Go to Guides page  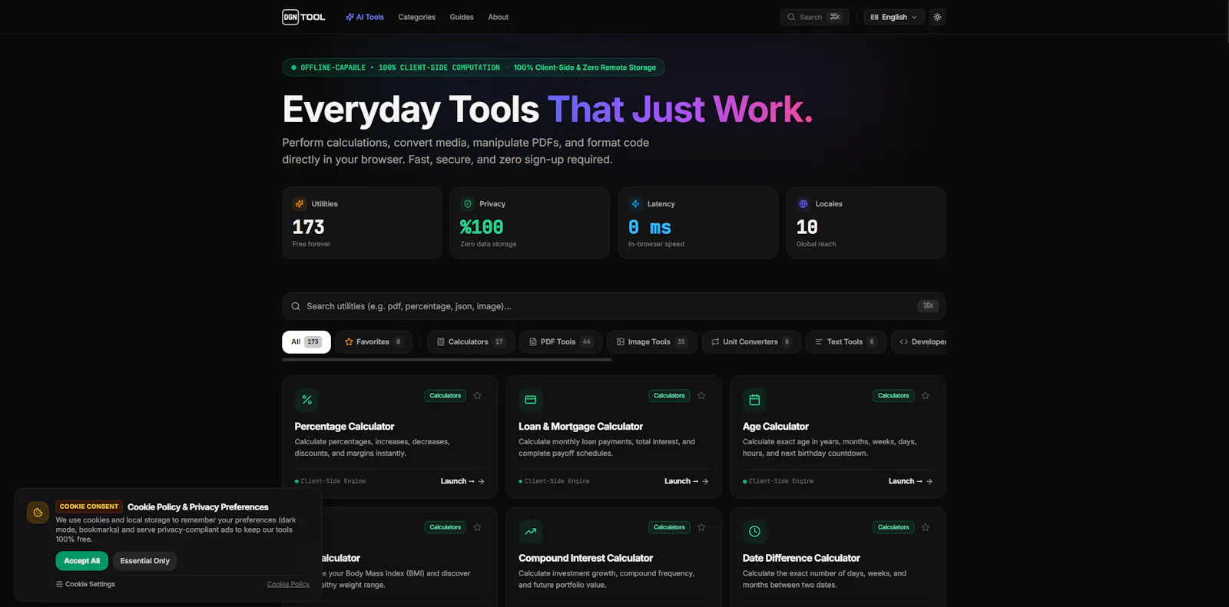click(x=462, y=17)
